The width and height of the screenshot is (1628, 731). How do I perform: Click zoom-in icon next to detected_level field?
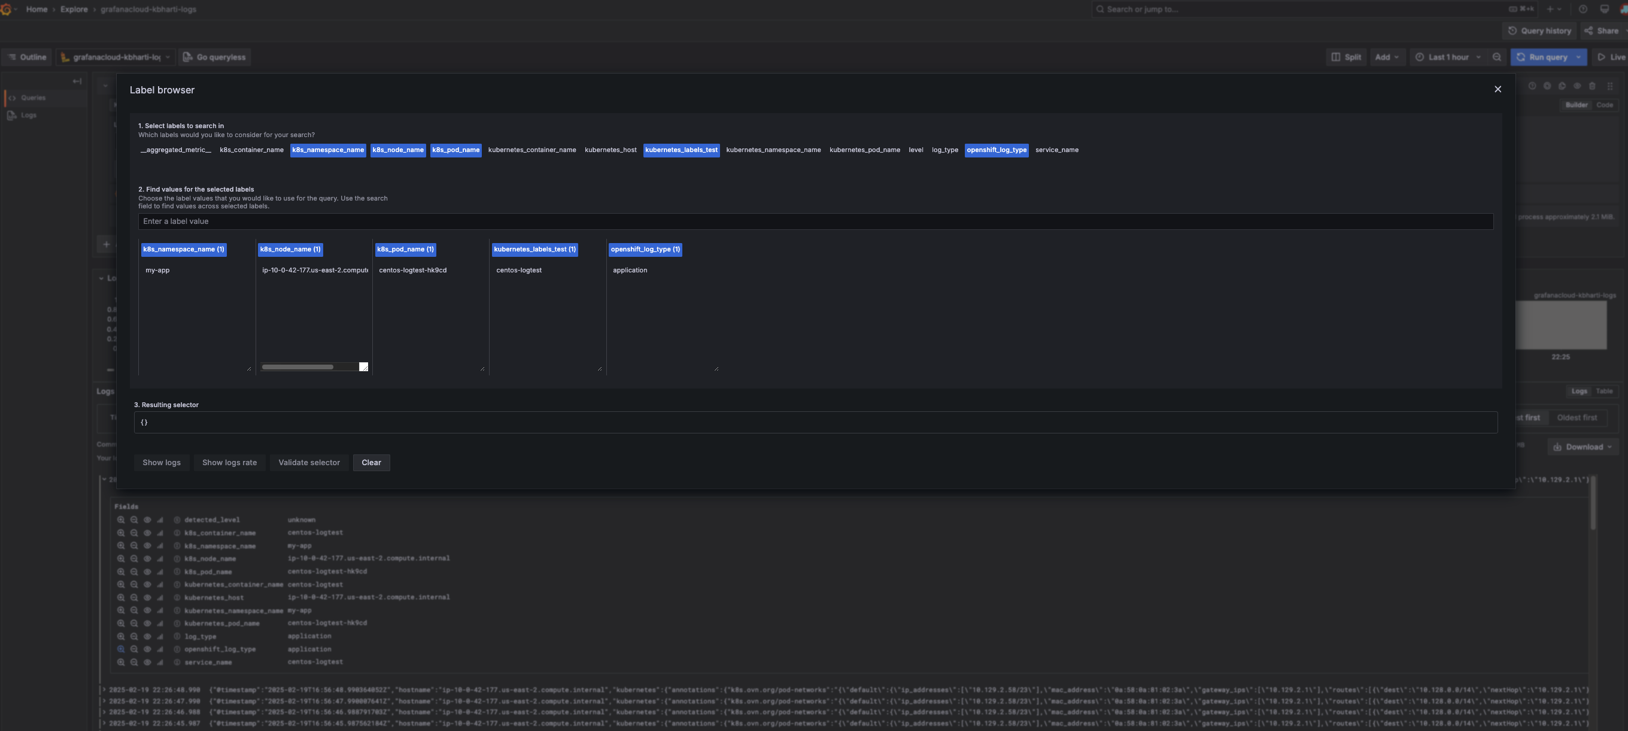(x=121, y=520)
